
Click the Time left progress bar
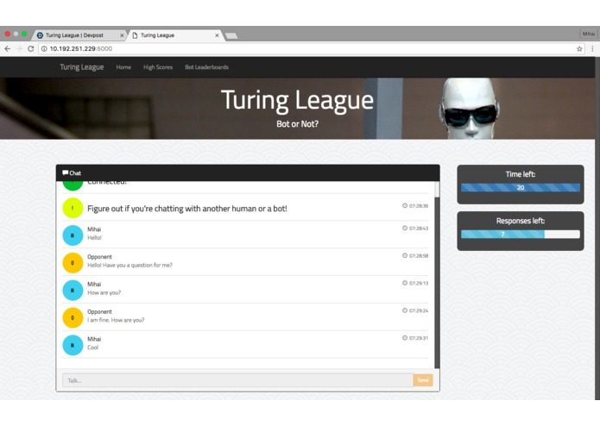click(x=521, y=188)
